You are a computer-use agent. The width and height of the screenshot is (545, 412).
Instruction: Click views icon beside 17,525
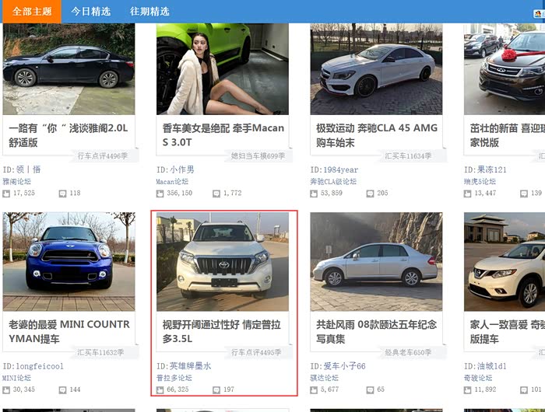coord(6,194)
